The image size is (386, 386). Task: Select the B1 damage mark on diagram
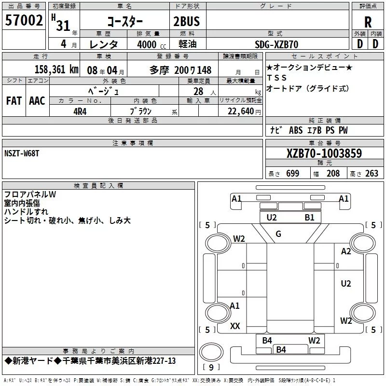pyautogui.click(x=309, y=218)
